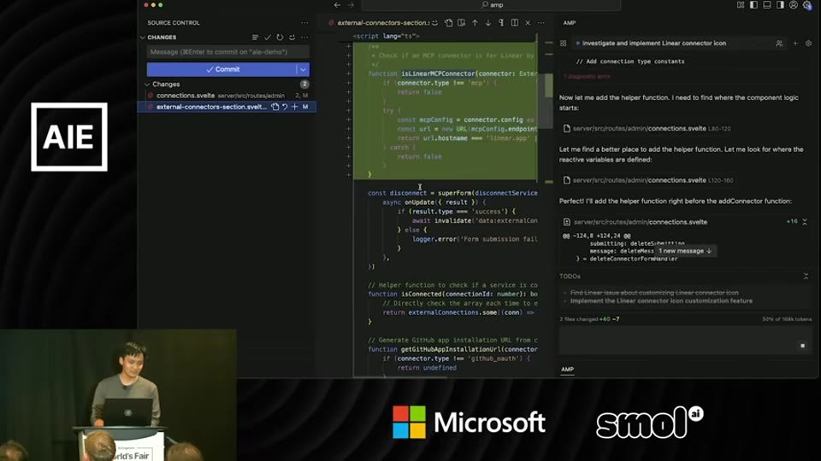Close the diff editor tab
Image resolution: width=821 pixels, height=461 pixels.
point(528,23)
